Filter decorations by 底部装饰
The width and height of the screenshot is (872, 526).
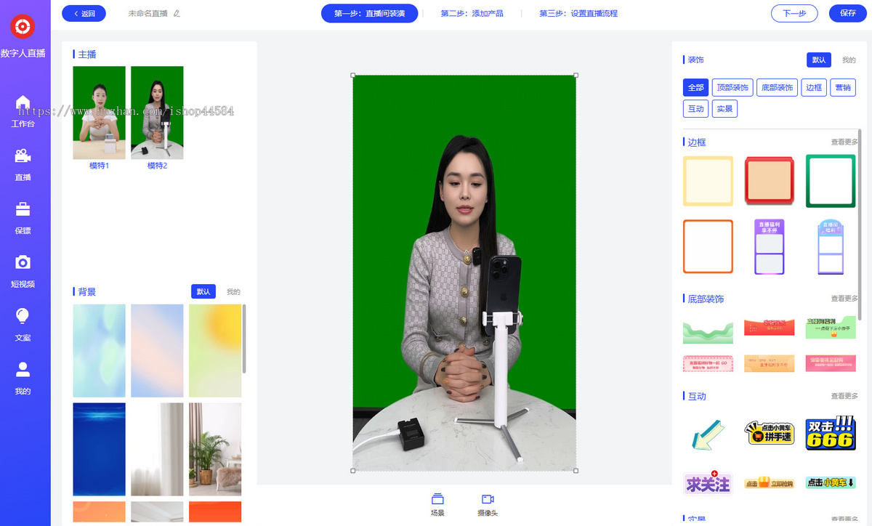tap(777, 87)
